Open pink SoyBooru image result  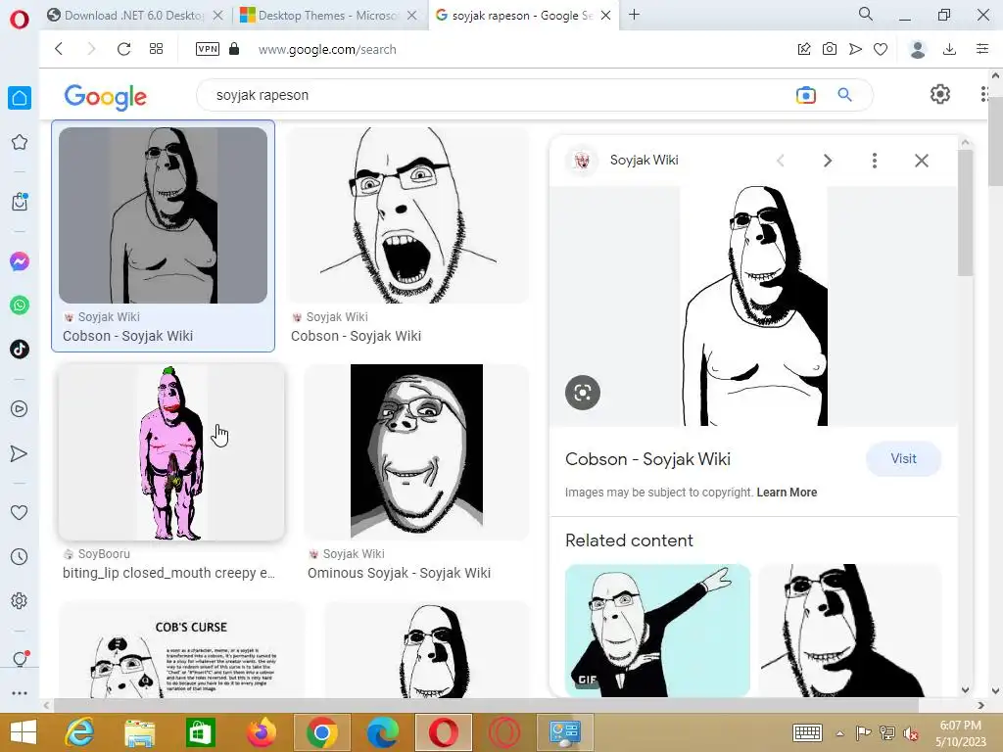click(170, 452)
